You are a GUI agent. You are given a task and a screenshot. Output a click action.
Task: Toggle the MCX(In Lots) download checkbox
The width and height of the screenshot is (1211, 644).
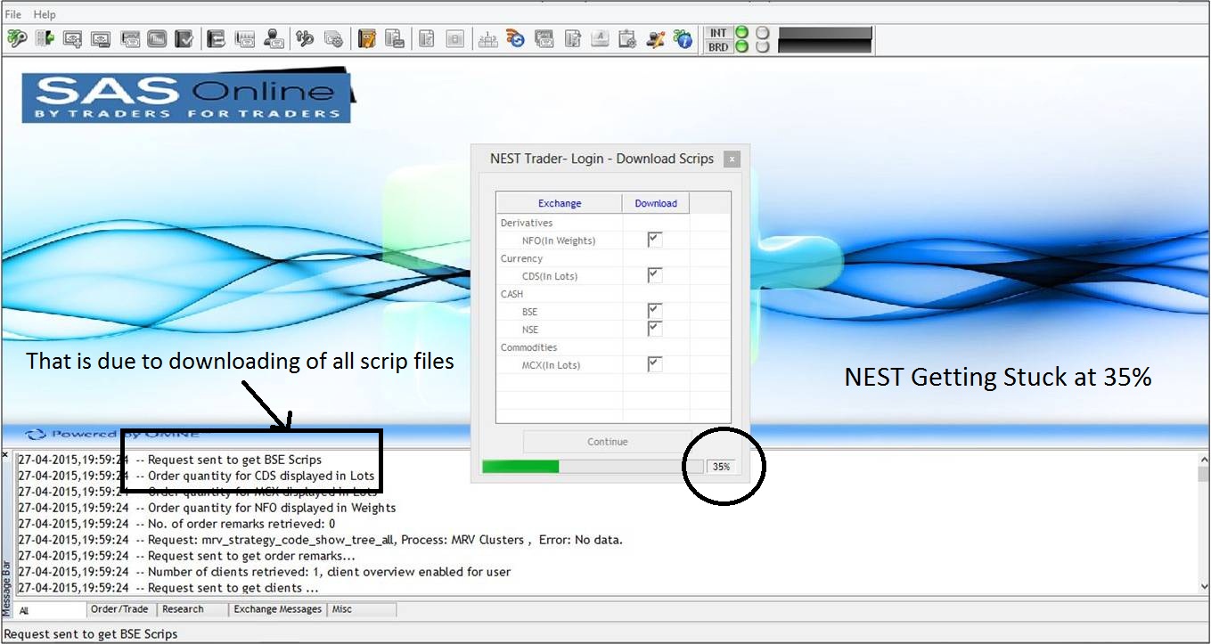655,364
